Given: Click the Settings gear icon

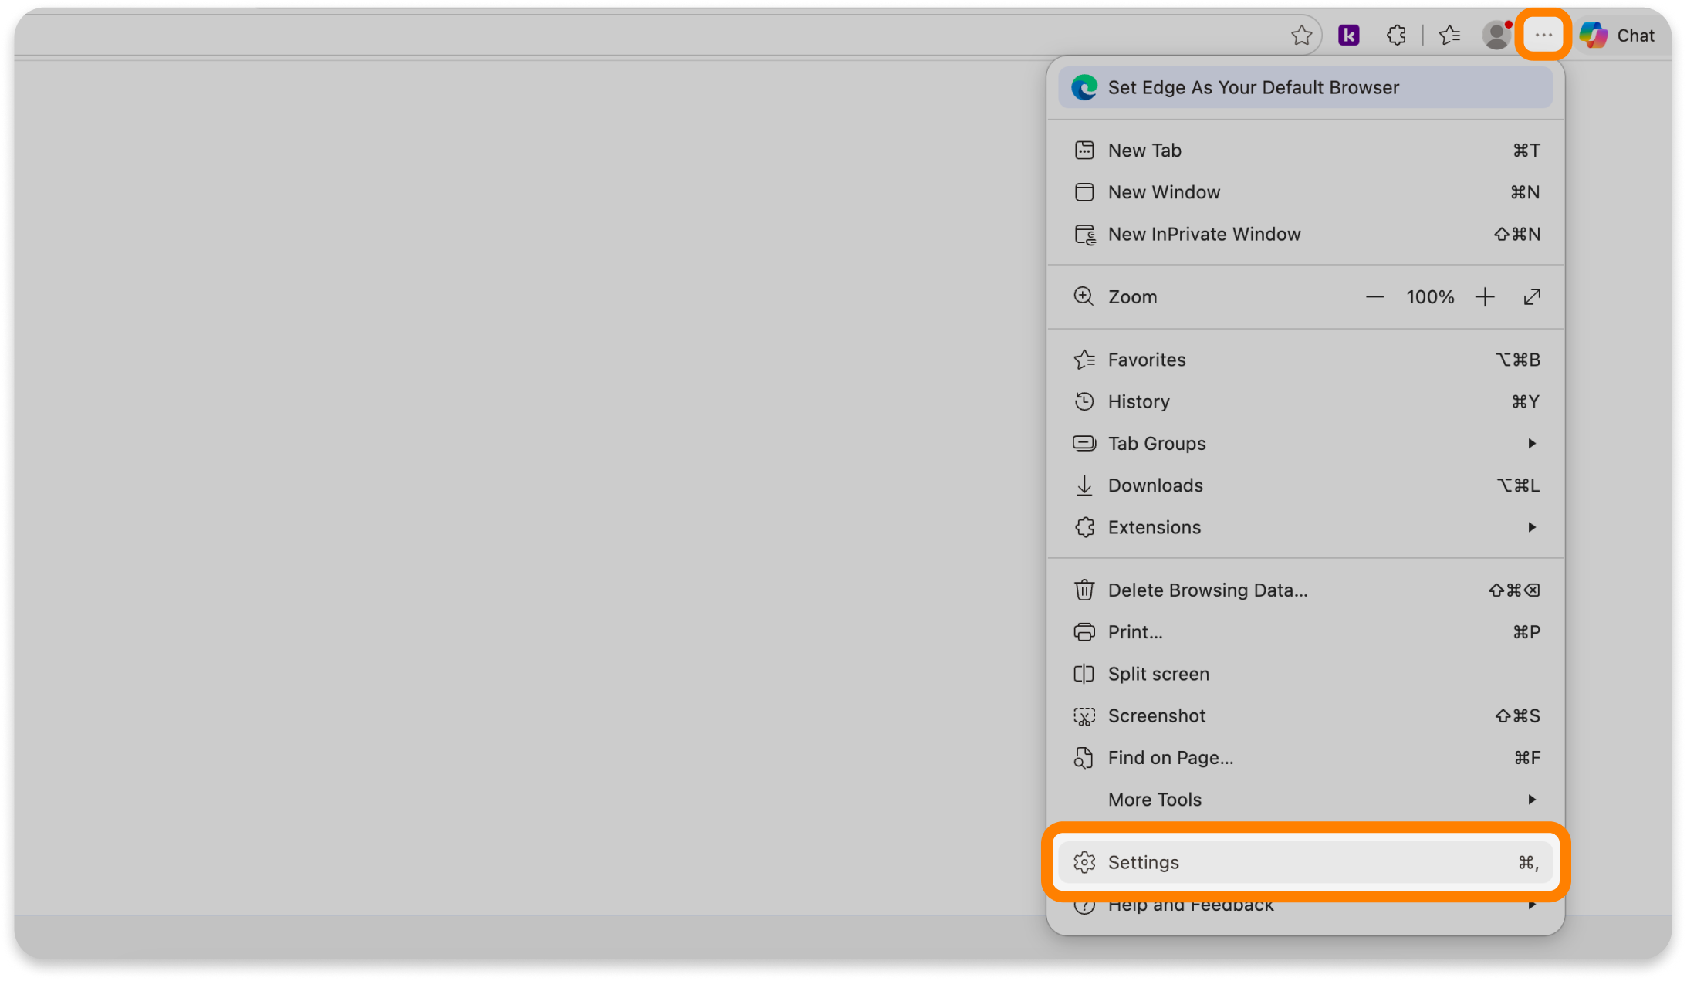Looking at the screenshot, I should [1084, 863].
